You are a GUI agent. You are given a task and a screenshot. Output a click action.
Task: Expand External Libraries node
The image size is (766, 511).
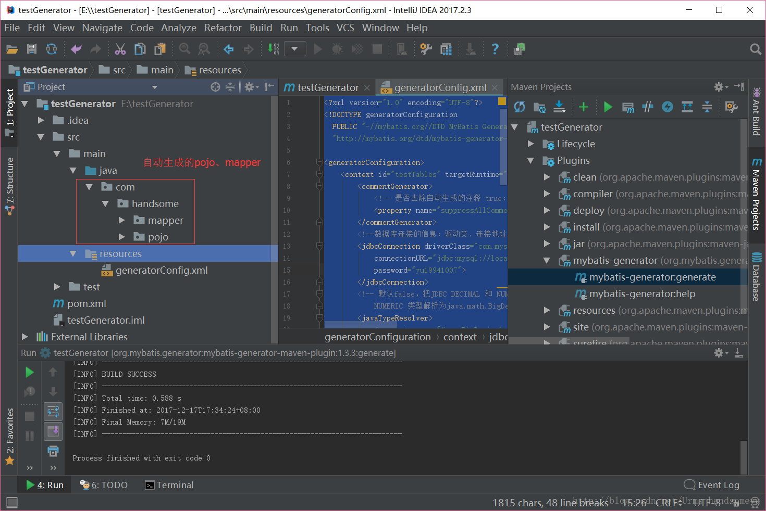pos(24,337)
